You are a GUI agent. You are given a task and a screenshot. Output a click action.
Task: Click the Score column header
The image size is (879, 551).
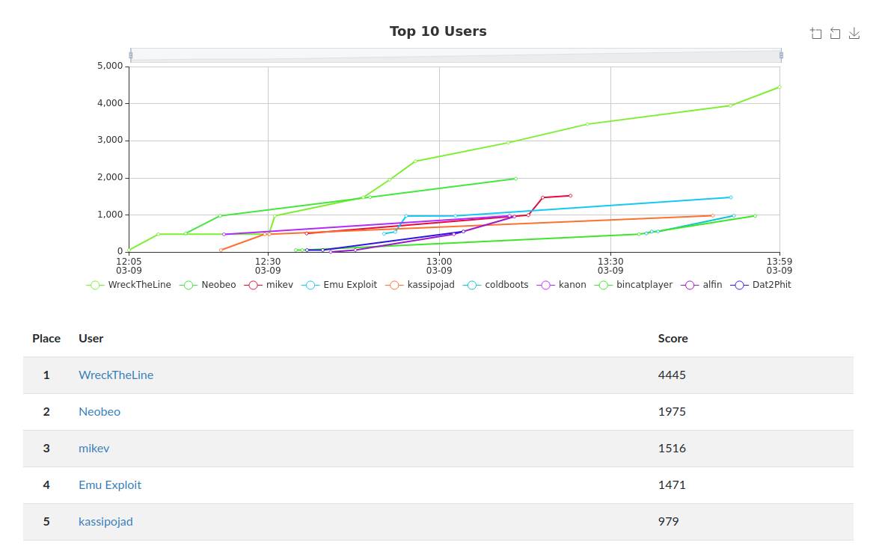673,338
